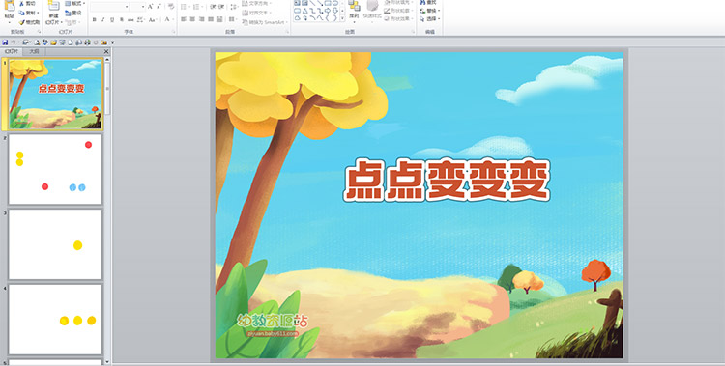Click the Convert to SmartArt button
Image resolution: width=725 pixels, height=366 pixels.
[265, 22]
